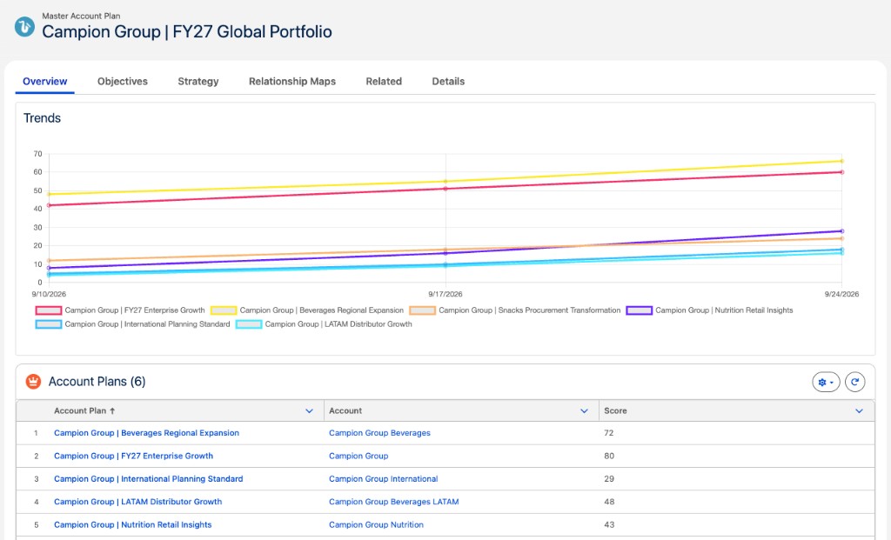Click the score value 80
The image size is (891, 540).
click(x=608, y=456)
